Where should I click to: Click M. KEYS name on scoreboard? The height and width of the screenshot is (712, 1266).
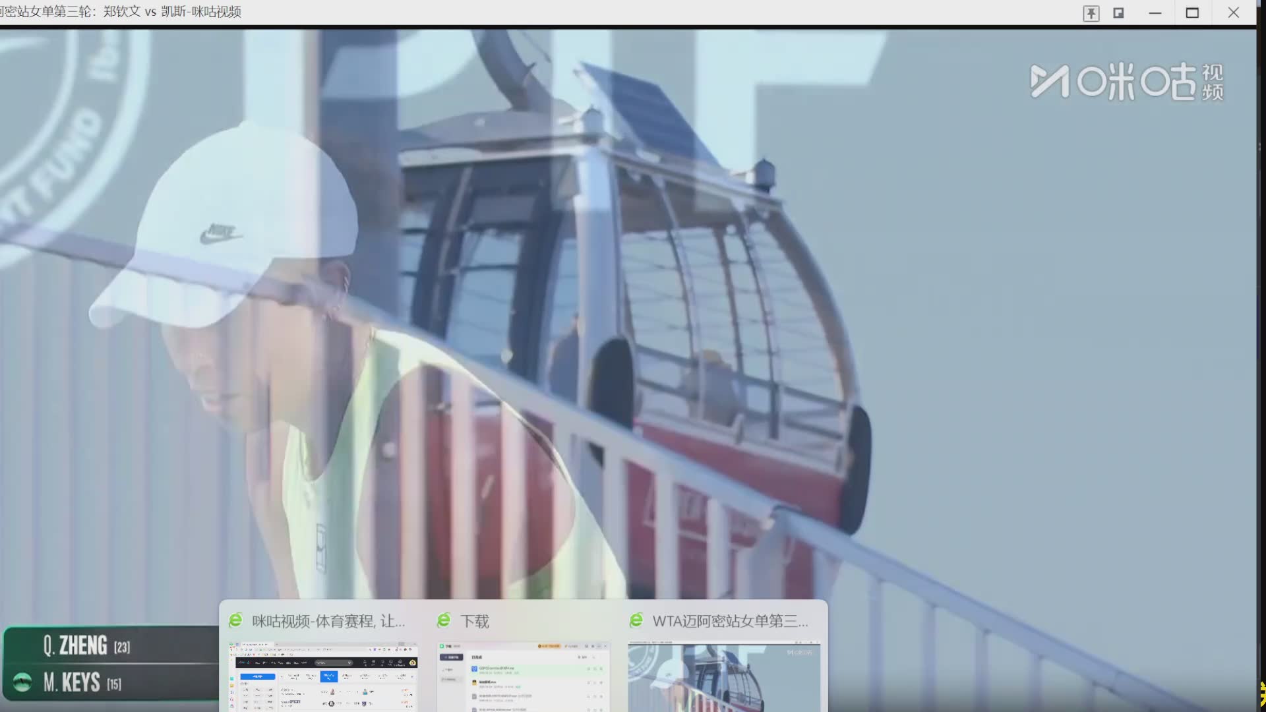coord(73,682)
